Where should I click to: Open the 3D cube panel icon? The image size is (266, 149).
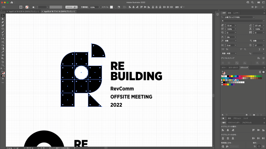[x=218, y=14]
